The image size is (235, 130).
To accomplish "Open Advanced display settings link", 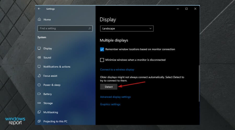I will [115, 97].
